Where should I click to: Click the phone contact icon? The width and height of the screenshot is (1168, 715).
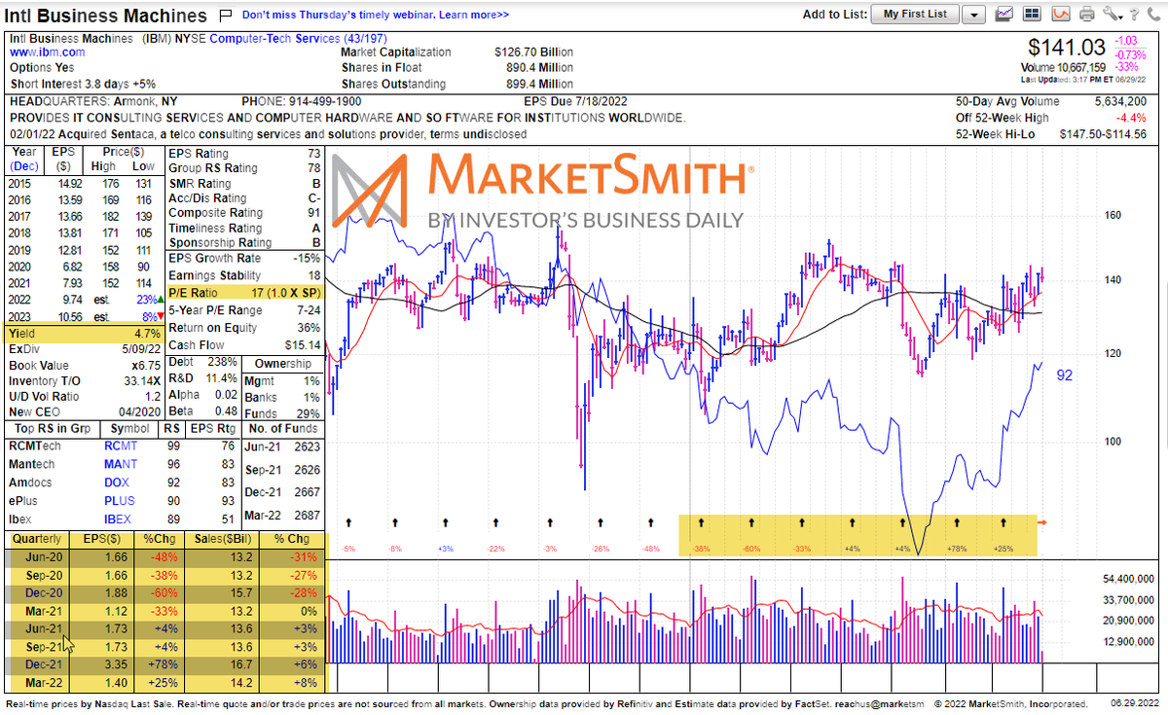(x=1155, y=15)
